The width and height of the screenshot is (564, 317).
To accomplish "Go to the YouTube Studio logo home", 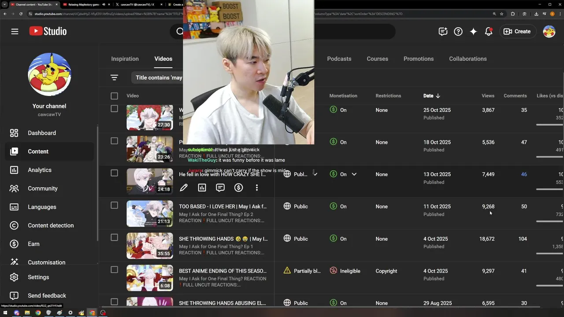I will (48, 31).
